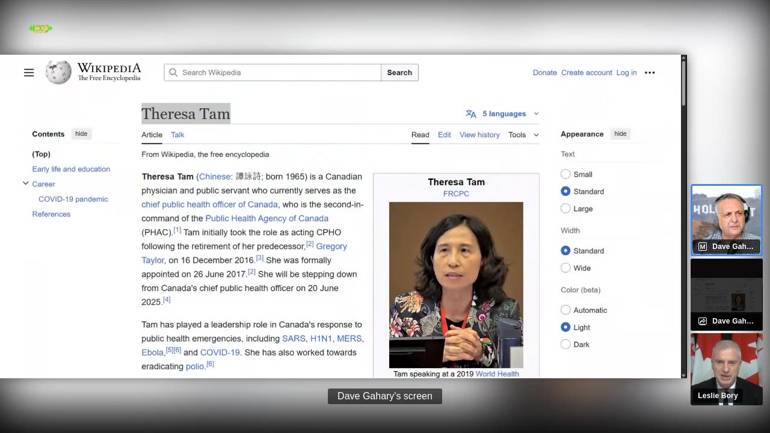770x433 pixels.
Task: Open World Health link in photo caption
Action: (497, 374)
